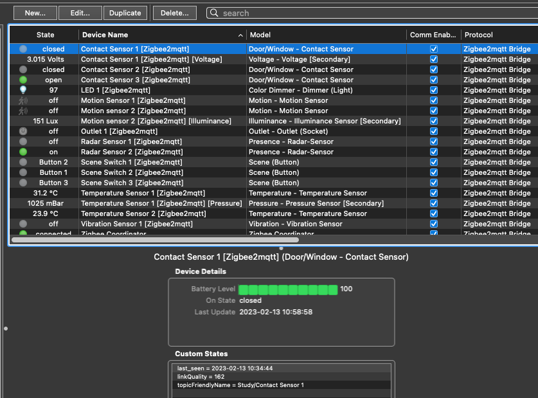Select the last_seen custom state row

point(282,368)
